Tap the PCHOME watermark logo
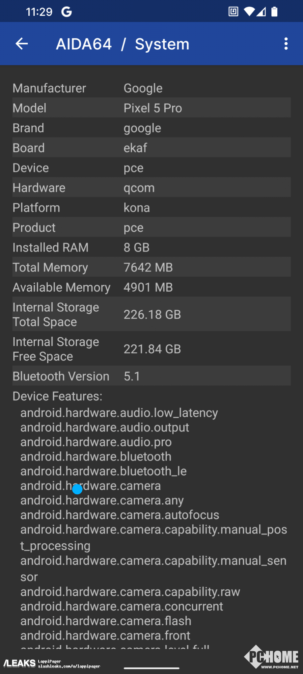Viewport: 303px width, 674px height. [x=272, y=657]
